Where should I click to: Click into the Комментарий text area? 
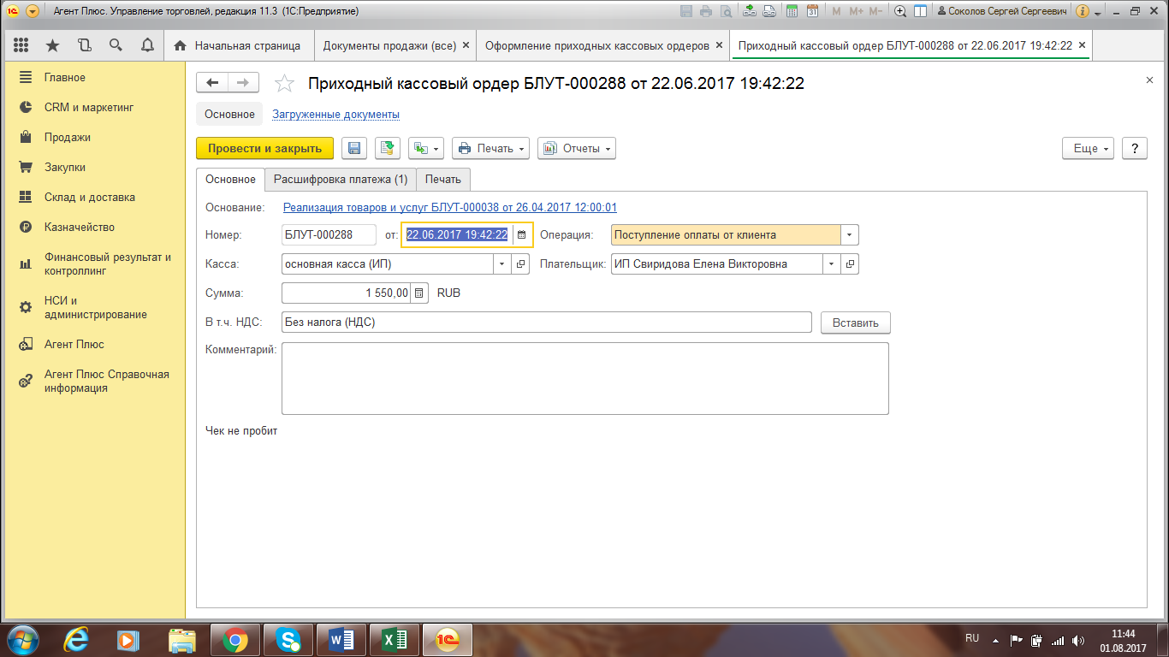(584, 378)
